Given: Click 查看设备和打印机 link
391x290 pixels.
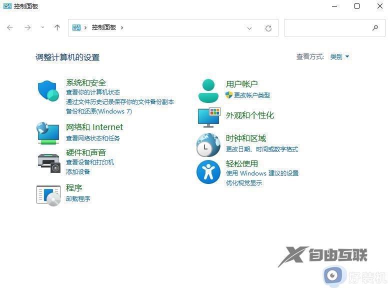Looking at the screenshot, I should click(90, 162).
